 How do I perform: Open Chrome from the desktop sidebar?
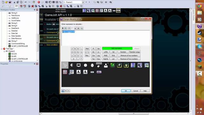coord(200,6)
